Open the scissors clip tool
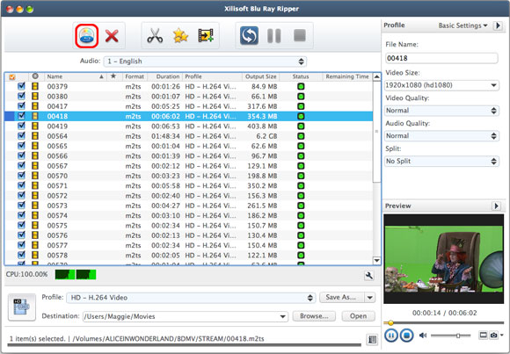Image resolution: width=510 pixels, height=354 pixels. click(x=155, y=36)
